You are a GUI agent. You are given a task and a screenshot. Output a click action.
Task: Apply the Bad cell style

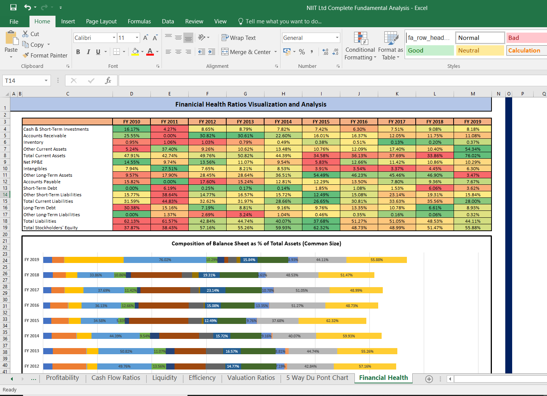coord(526,38)
